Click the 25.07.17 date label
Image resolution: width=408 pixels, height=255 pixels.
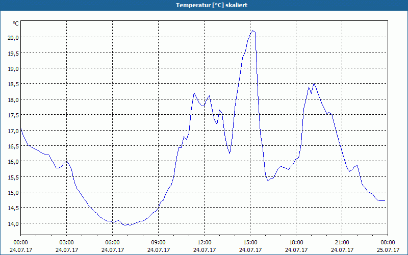[x=388, y=250]
